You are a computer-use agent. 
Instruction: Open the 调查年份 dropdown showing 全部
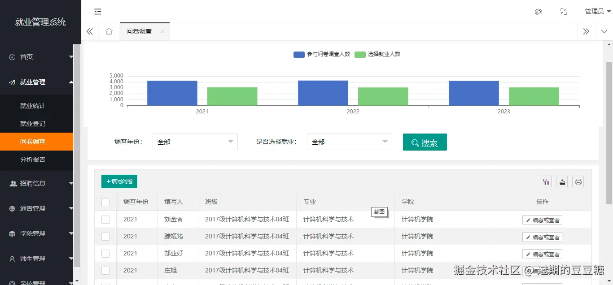coord(195,142)
